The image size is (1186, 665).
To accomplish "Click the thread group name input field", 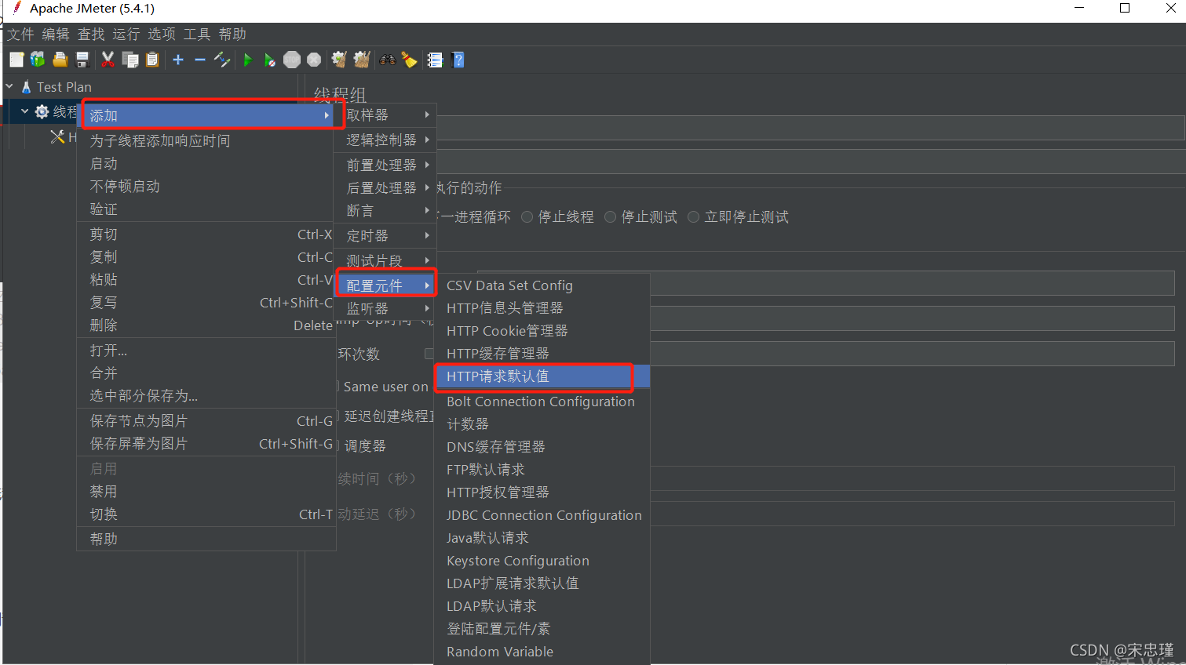I will [x=810, y=128].
